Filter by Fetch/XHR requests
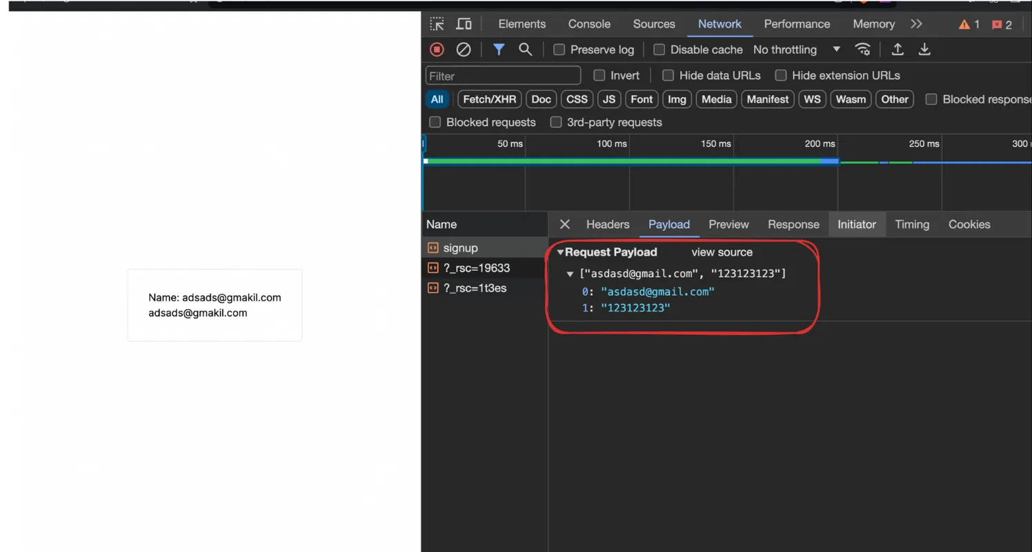The width and height of the screenshot is (1032, 552). pyautogui.click(x=490, y=99)
